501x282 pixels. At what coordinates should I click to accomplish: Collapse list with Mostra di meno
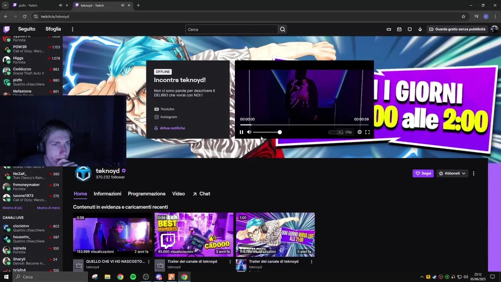49,208
